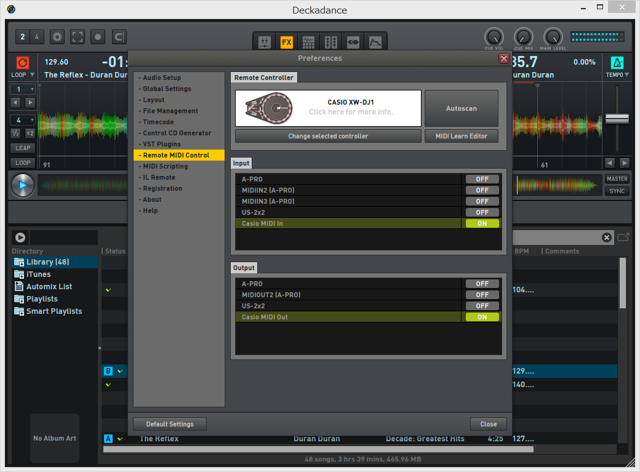Switch to 2-deck layout button
The height and width of the screenshot is (472, 640).
(x=22, y=37)
